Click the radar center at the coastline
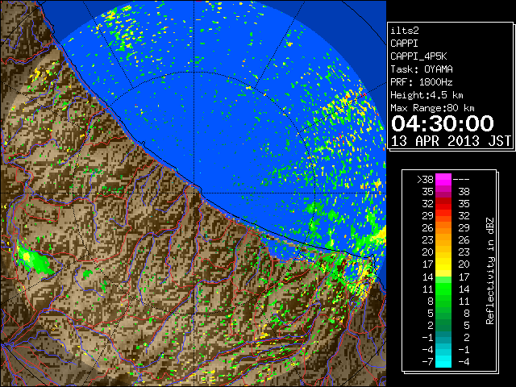Screen dimensions: 516x387 point(194,193)
